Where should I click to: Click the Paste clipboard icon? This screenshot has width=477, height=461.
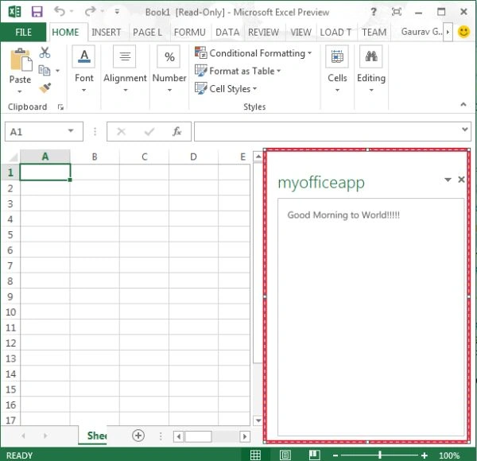[x=21, y=60]
